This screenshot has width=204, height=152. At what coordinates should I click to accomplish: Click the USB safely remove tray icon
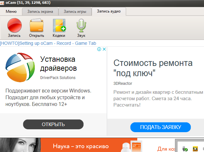point(185,149)
